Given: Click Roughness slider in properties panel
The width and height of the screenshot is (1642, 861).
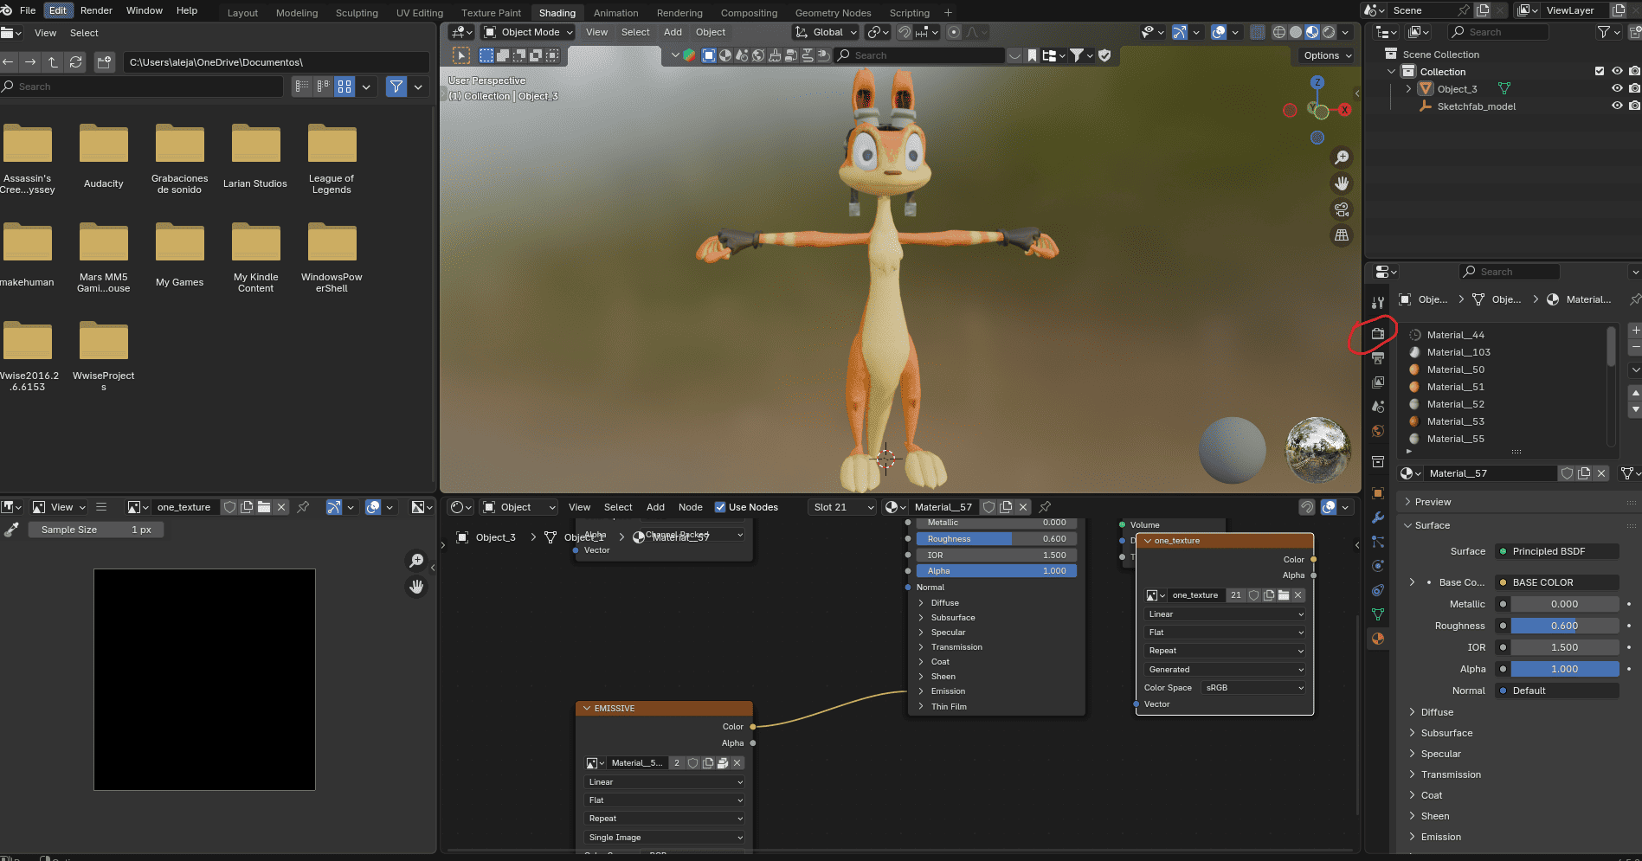Looking at the screenshot, I should pyautogui.click(x=1564, y=626).
